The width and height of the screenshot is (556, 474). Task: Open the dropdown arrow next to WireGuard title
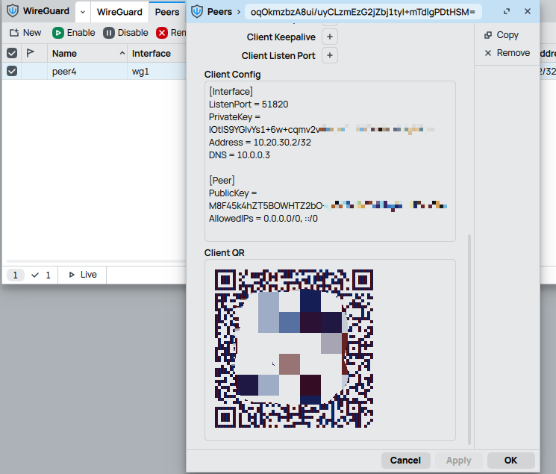83,12
